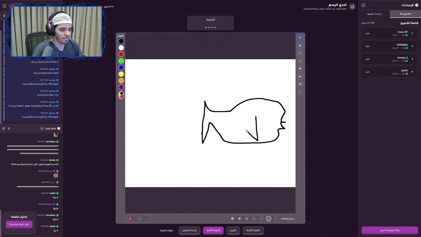Image resolution: width=421 pixels, height=237 pixels.
Task: Pick the green color swatch
Action: (121, 61)
